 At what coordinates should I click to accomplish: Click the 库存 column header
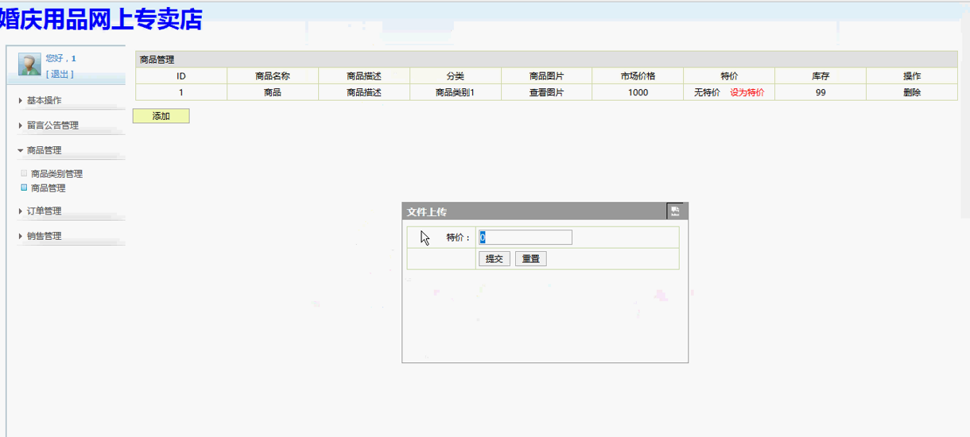tap(821, 76)
